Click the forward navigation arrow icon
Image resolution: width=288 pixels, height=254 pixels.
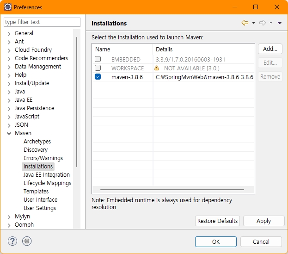coord(263,23)
